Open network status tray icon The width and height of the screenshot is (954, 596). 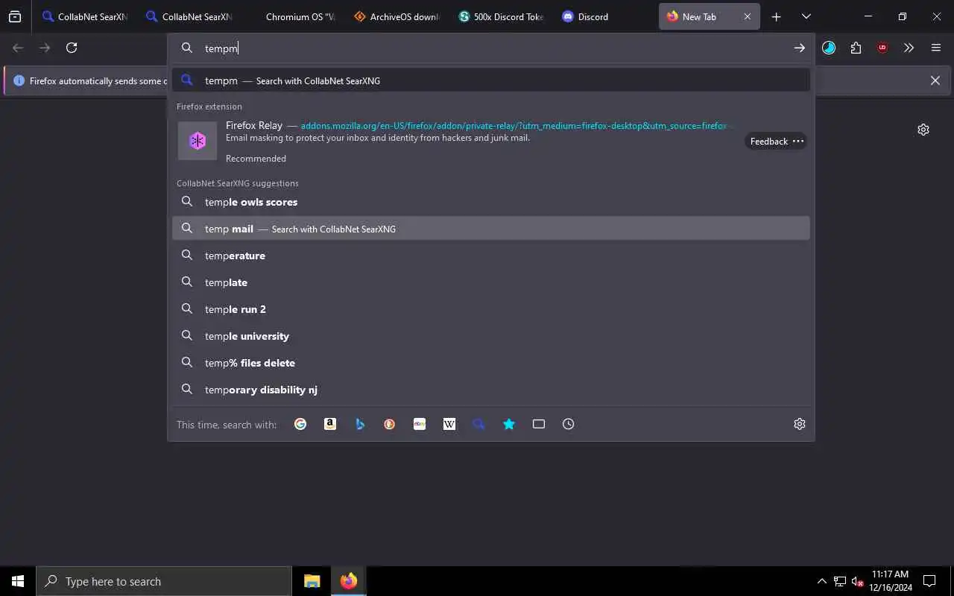pyautogui.click(x=840, y=581)
